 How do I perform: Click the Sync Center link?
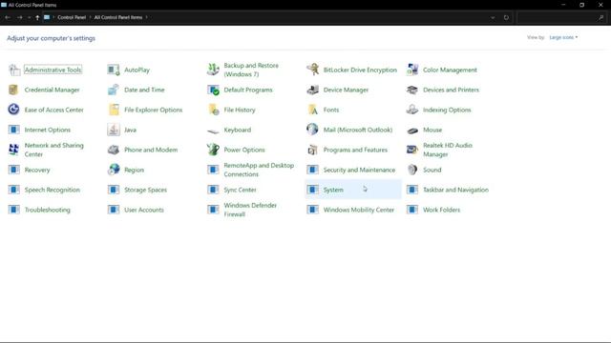pos(240,190)
